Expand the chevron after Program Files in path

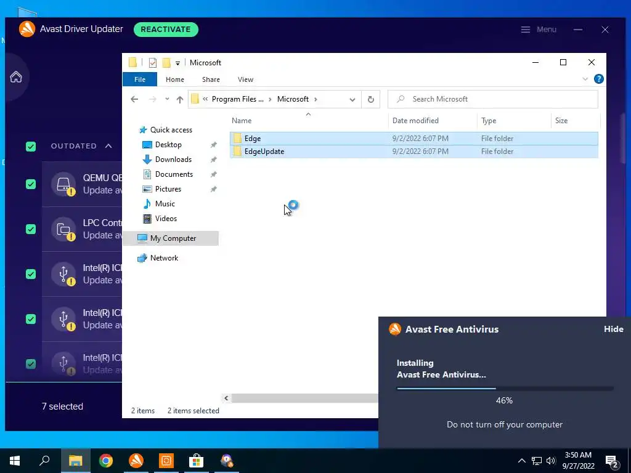point(270,99)
